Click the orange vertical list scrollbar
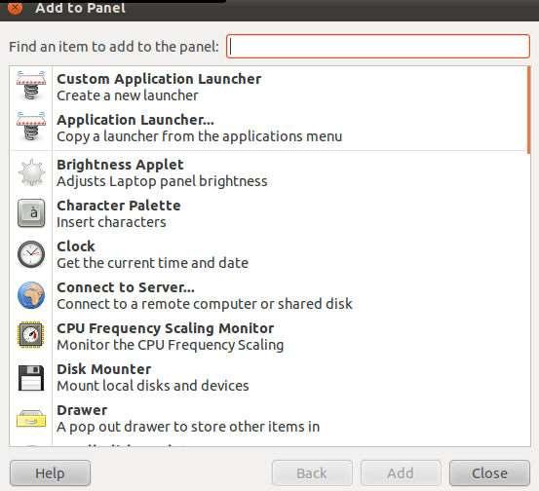The width and height of the screenshot is (539, 491). [x=528, y=110]
